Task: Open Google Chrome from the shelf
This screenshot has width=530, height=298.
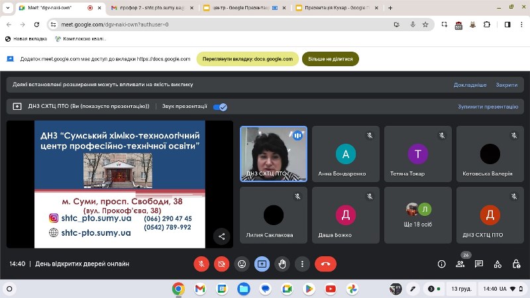Action: (178, 289)
